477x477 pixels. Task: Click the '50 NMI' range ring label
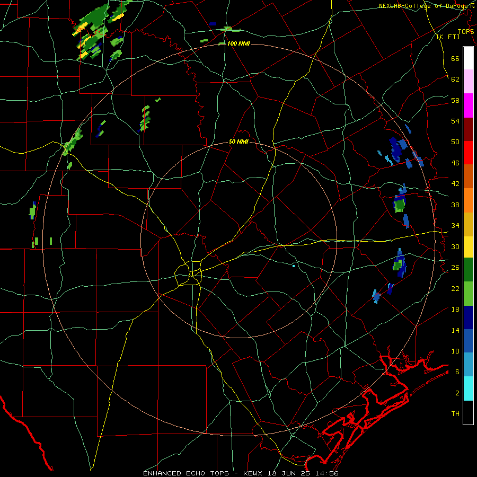238,142
